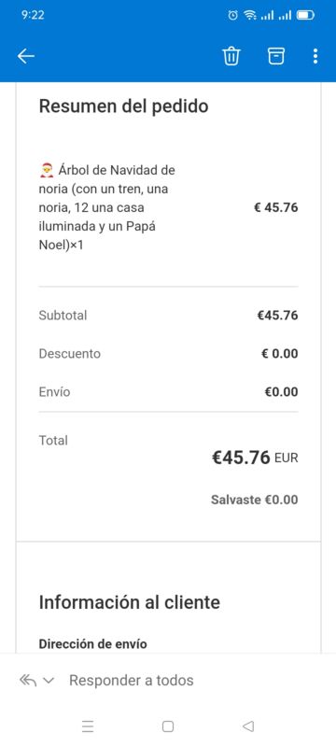Tap the Resumen del pedido heading
This screenshot has height=747, width=336.
click(124, 106)
